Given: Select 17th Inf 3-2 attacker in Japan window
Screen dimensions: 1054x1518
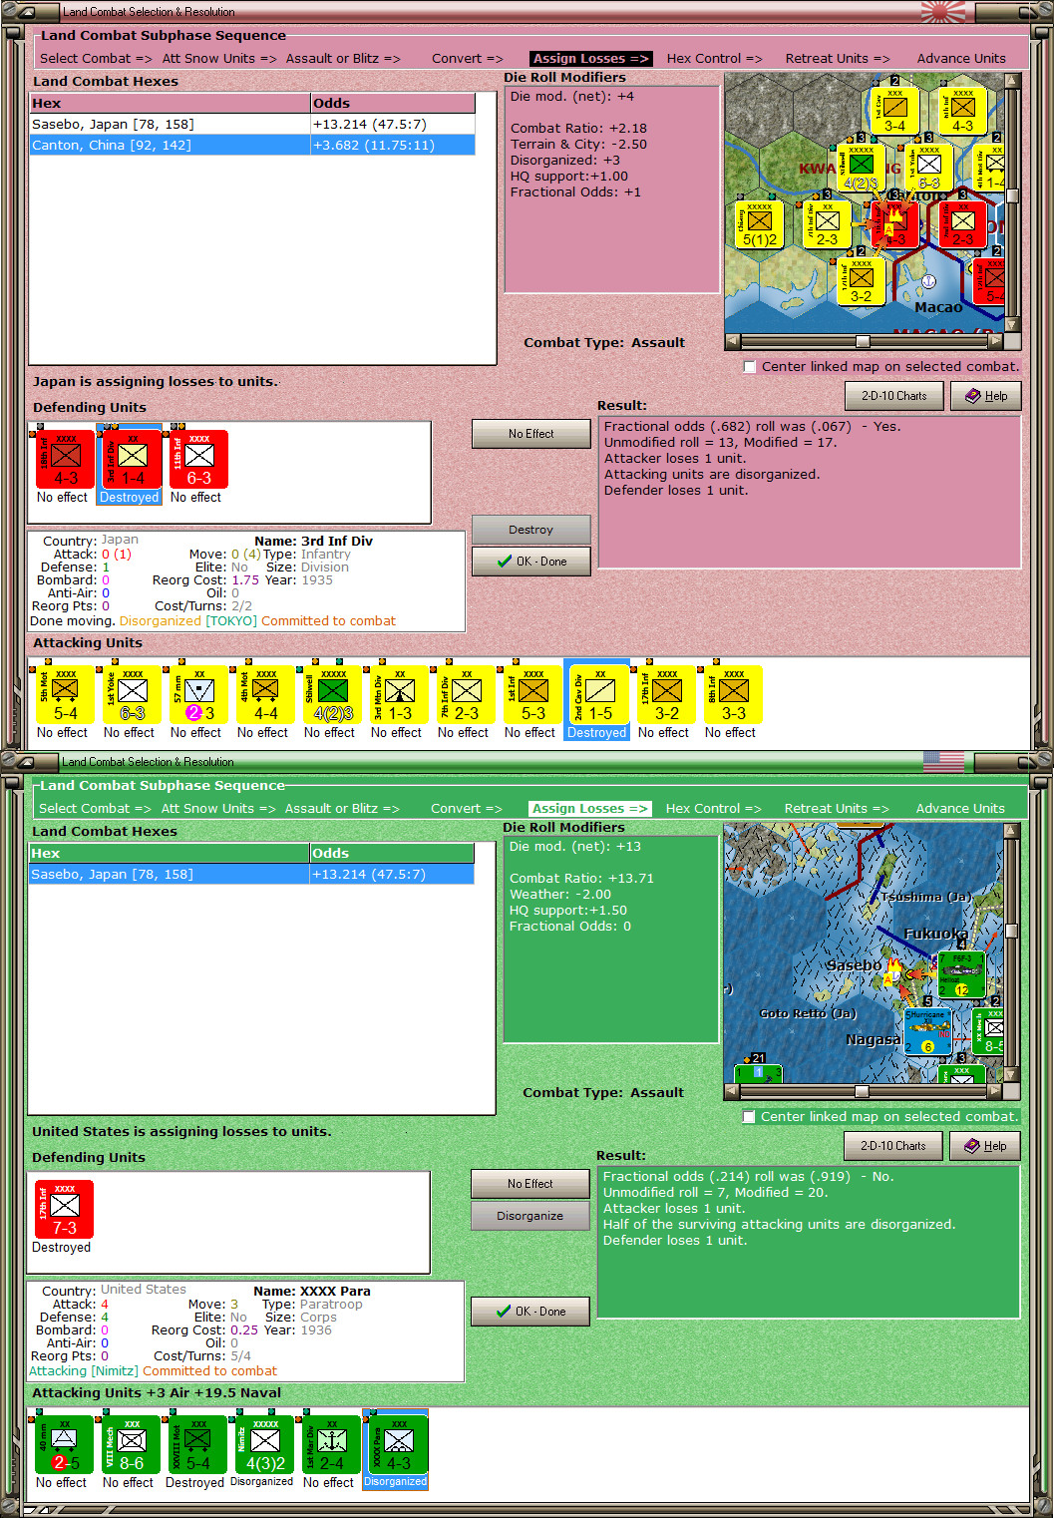Looking at the screenshot, I should (666, 695).
